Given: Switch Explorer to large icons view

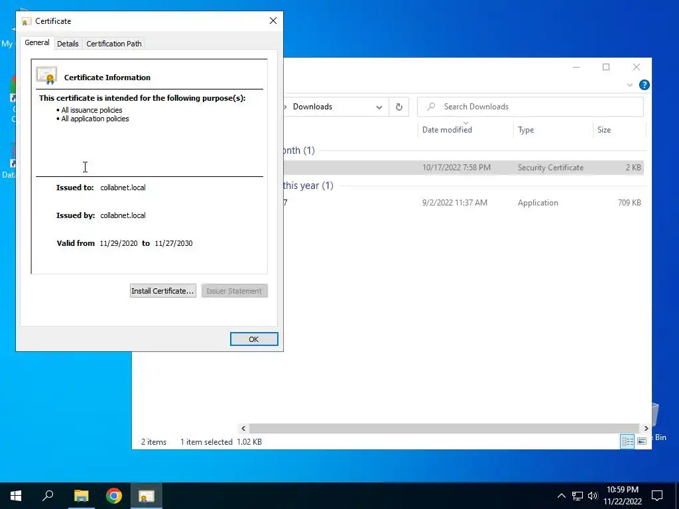Looking at the screenshot, I should click(x=642, y=441).
